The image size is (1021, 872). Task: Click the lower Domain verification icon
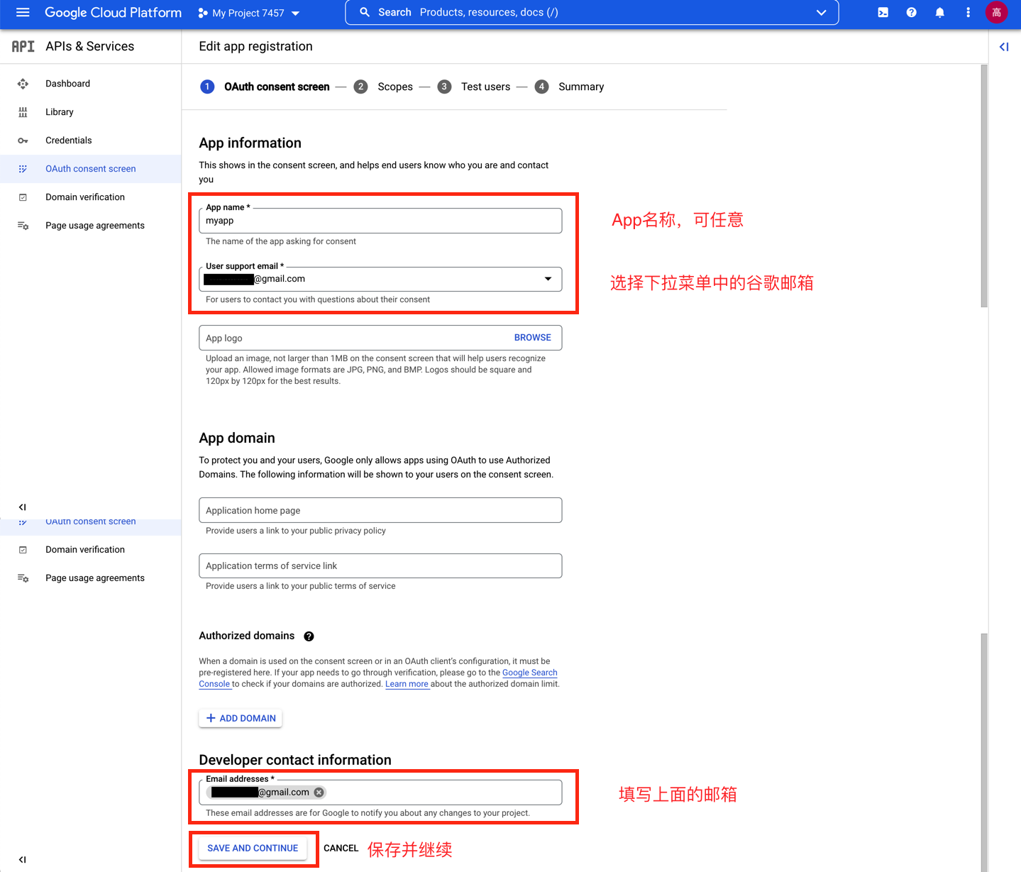[23, 550]
